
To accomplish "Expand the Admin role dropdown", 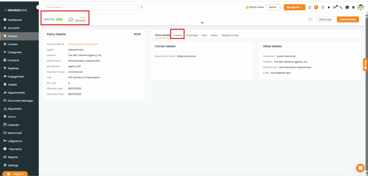I will click(x=273, y=7).
